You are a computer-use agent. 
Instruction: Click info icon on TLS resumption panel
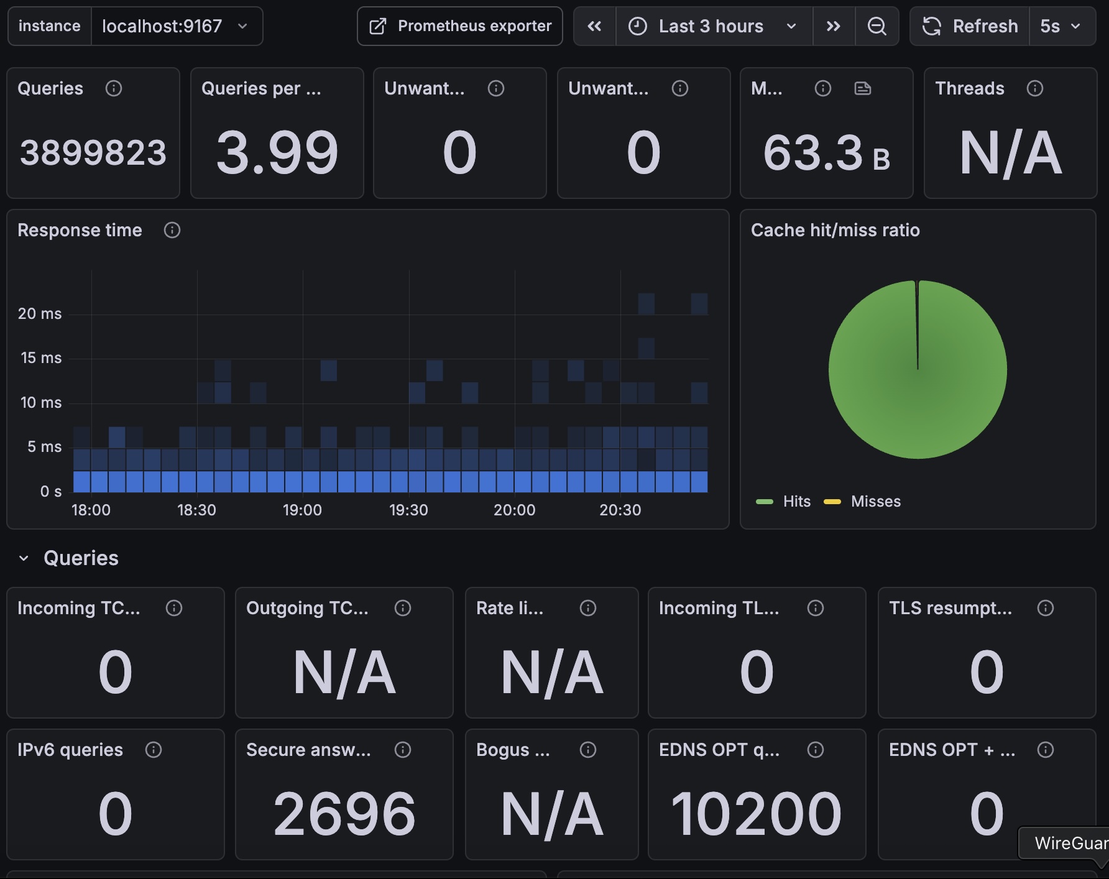click(x=1045, y=608)
